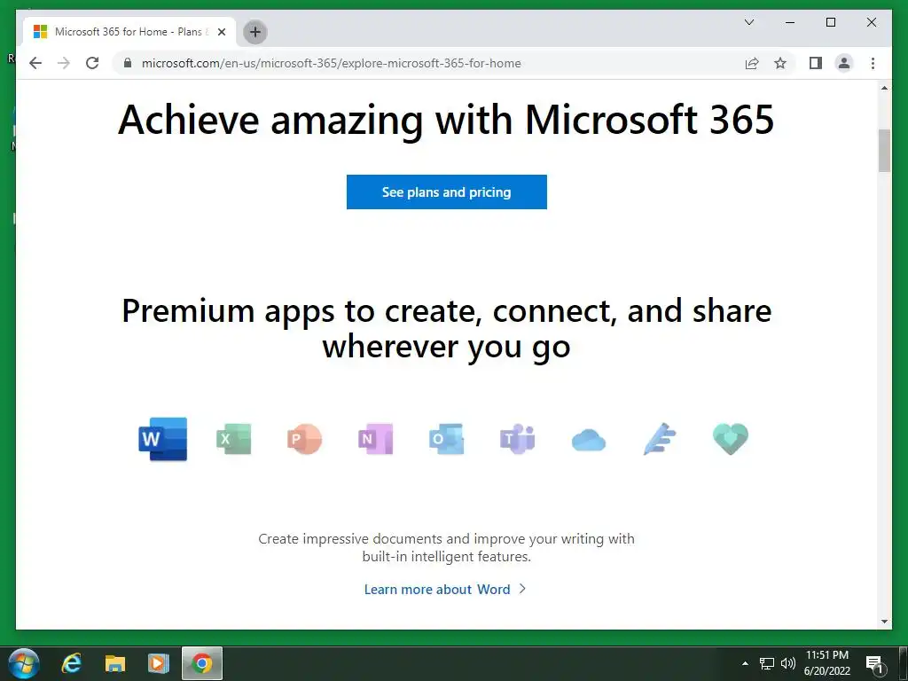908x681 pixels.
Task: Select the Word app icon
Action: tap(163, 439)
